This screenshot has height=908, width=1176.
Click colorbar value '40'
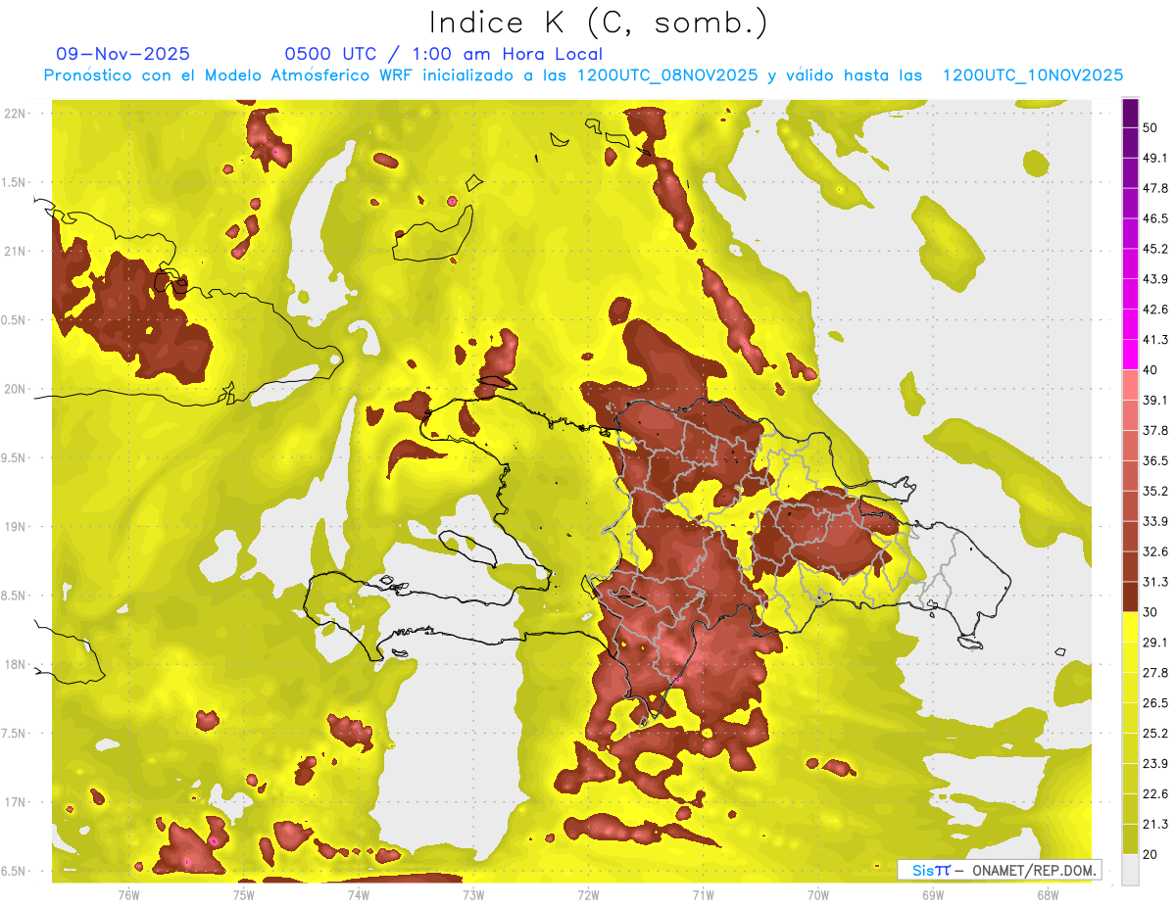pyautogui.click(x=1151, y=369)
